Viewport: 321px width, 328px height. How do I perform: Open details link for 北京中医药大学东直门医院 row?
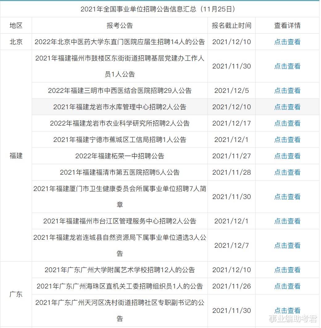tap(287, 42)
